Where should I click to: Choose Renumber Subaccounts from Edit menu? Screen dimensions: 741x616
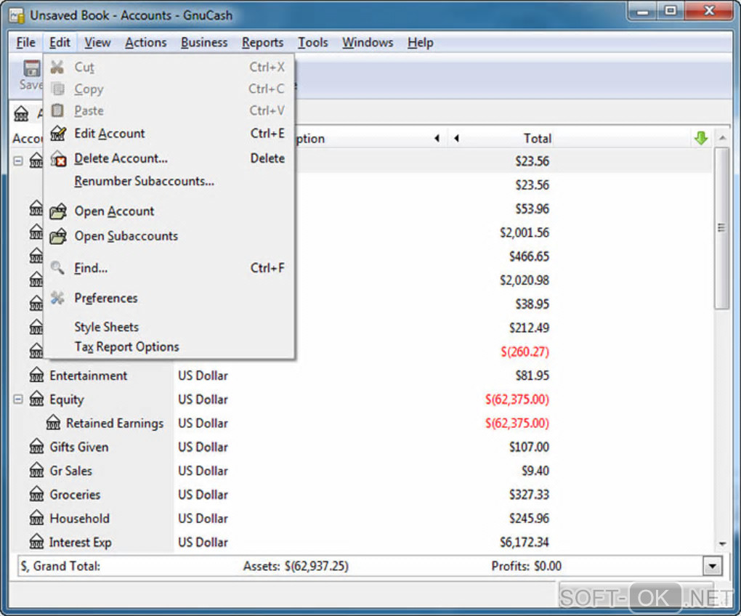click(x=169, y=181)
